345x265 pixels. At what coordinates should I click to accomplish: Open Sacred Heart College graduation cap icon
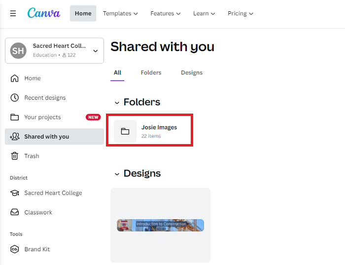click(15, 193)
